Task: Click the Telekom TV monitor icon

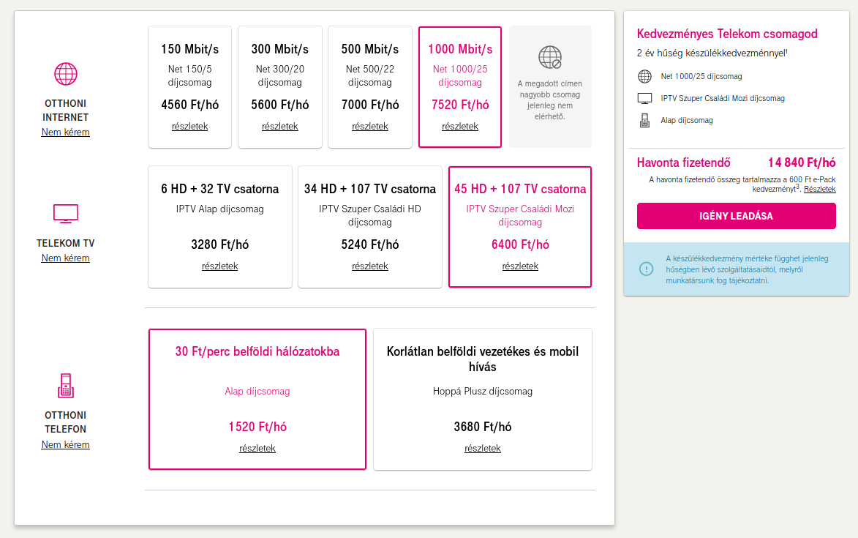Action: tap(66, 214)
